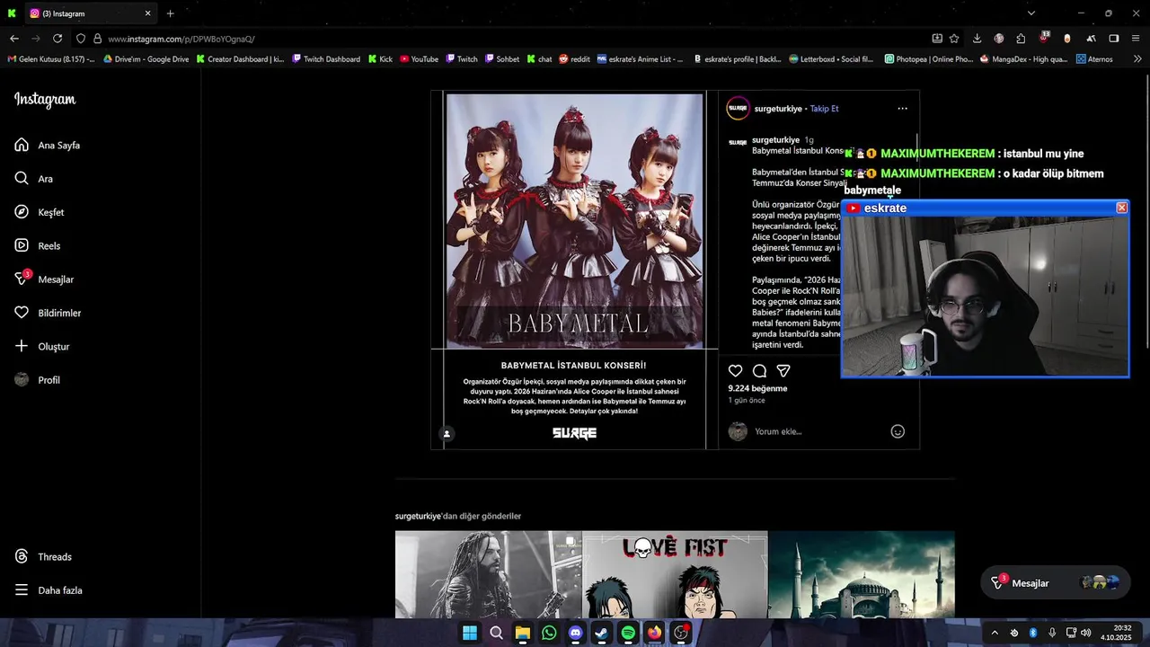Expand hidden system tray icons
Image resolution: width=1150 pixels, height=647 pixels.
tap(995, 633)
